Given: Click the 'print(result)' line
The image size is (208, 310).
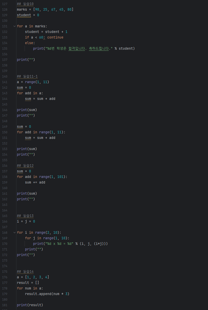Looking at the screenshot, I should pos(30,305).
